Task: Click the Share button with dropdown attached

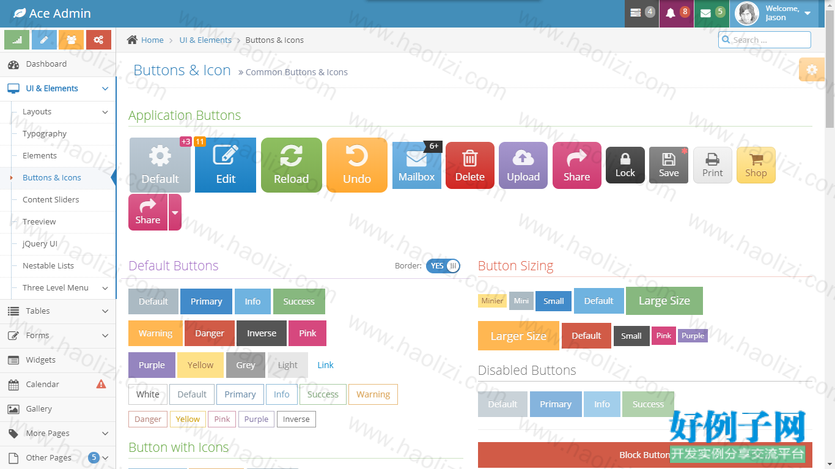Action: tap(148, 212)
